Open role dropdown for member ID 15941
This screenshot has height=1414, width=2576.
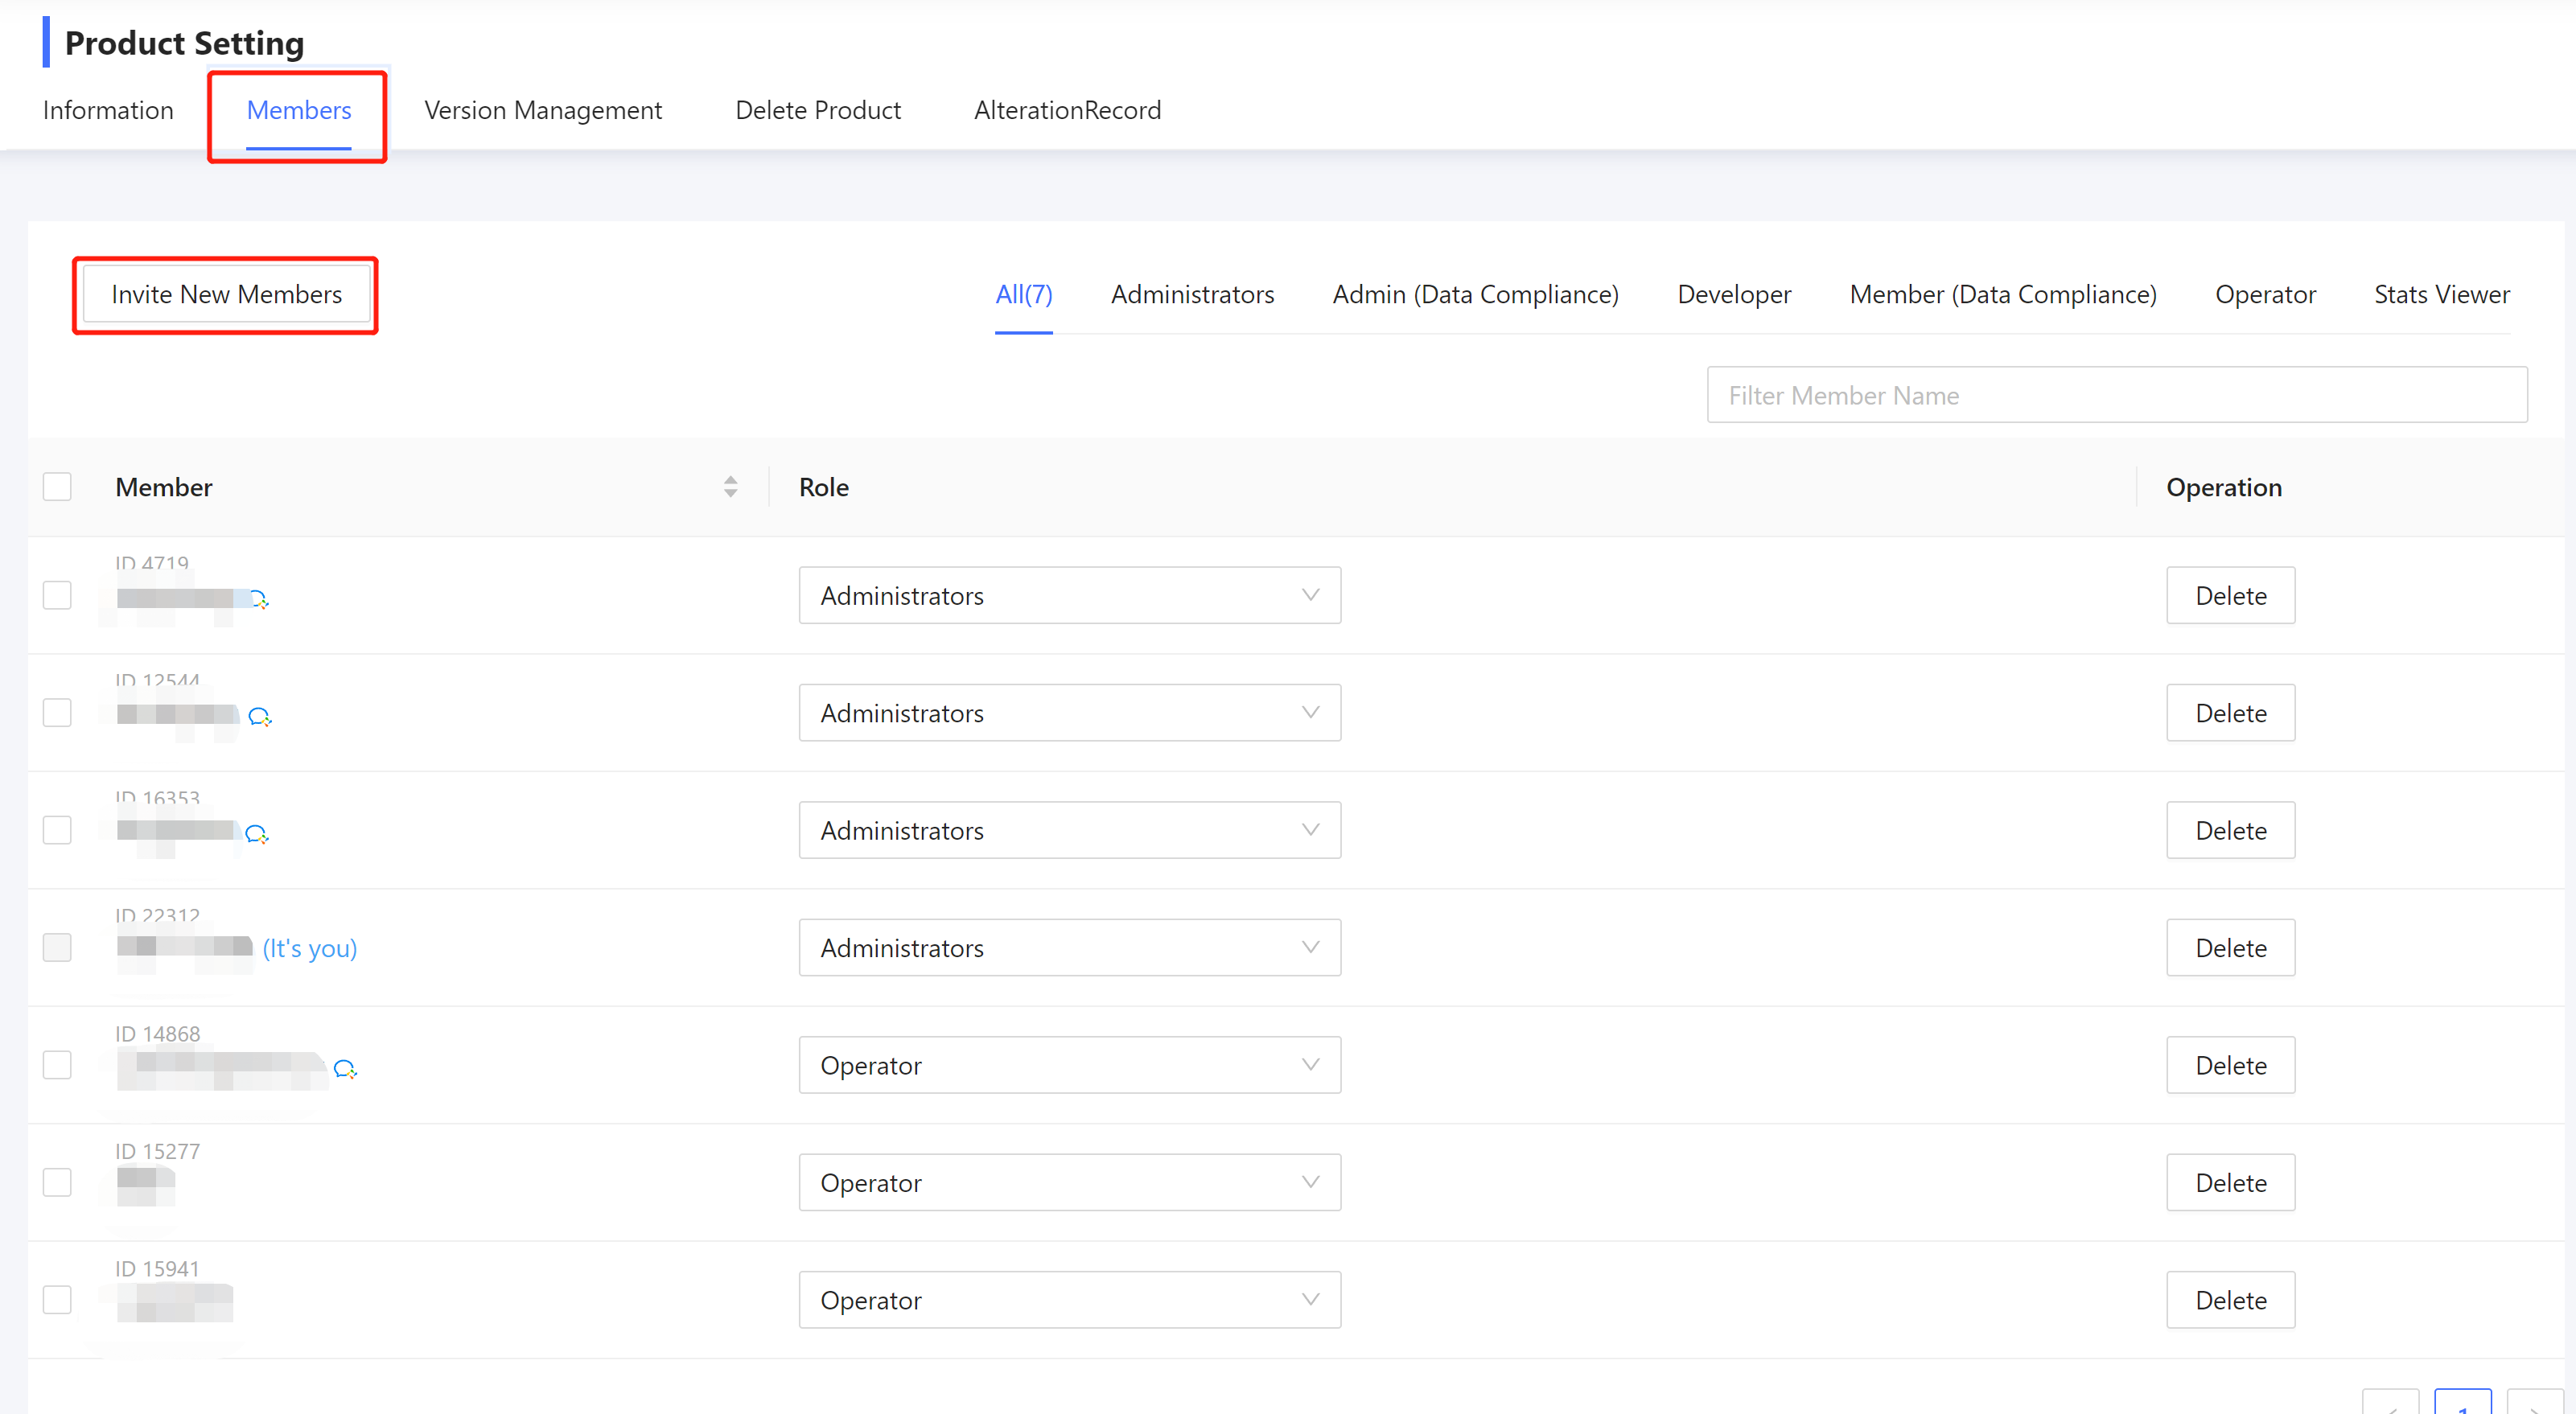coord(1069,1299)
